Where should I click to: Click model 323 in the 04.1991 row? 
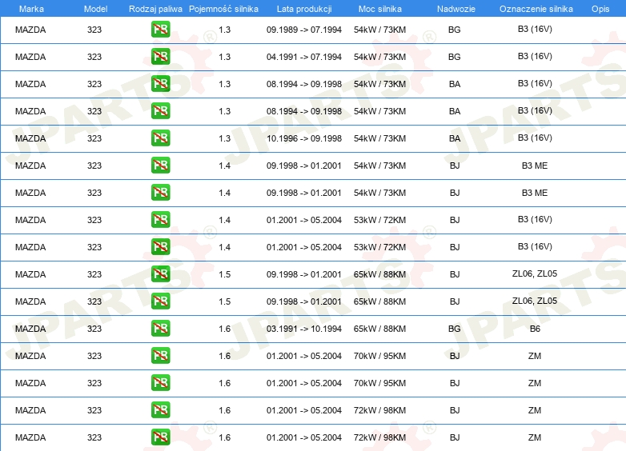pyautogui.click(x=94, y=57)
